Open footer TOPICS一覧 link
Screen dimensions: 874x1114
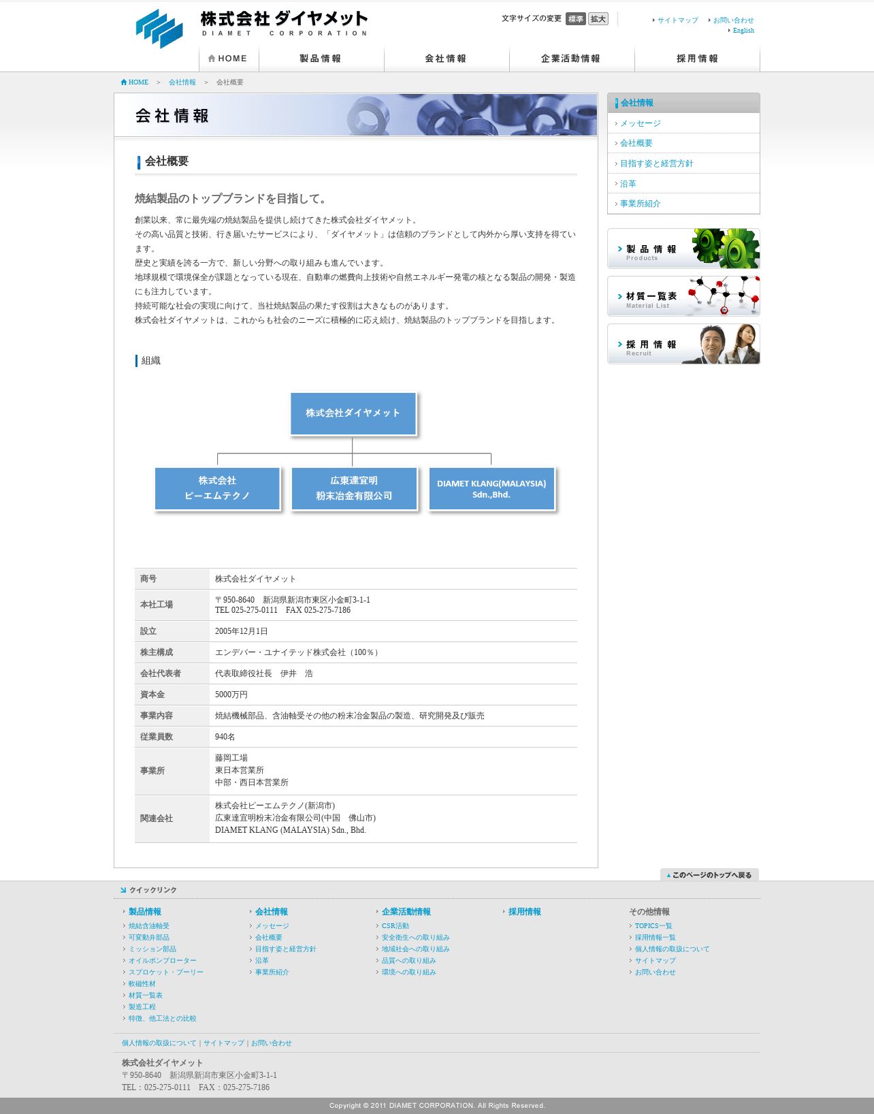[653, 926]
